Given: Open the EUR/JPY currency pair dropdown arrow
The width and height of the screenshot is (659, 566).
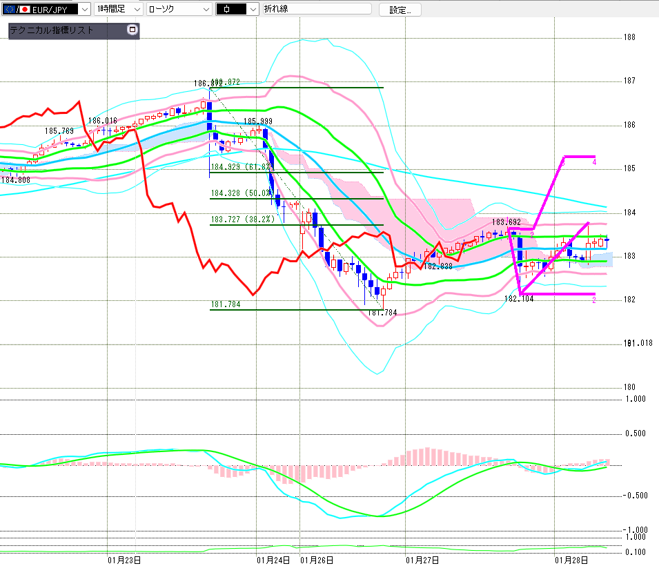Looking at the screenshot, I should 84,10.
